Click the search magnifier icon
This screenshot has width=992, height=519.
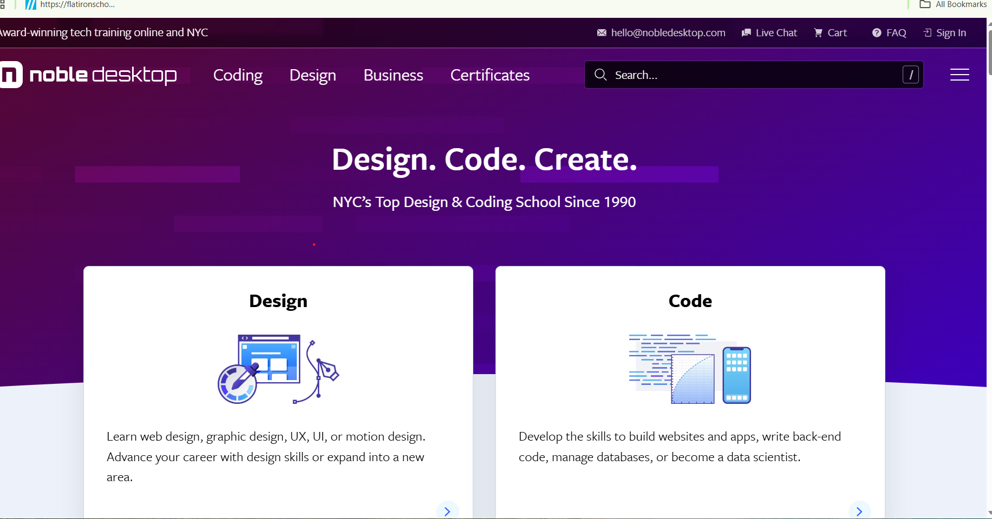(x=600, y=75)
